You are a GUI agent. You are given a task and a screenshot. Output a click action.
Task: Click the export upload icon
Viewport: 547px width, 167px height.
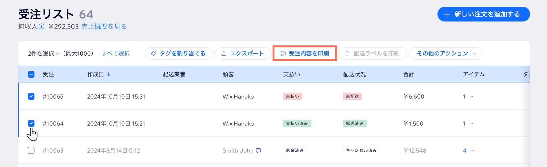tap(224, 53)
